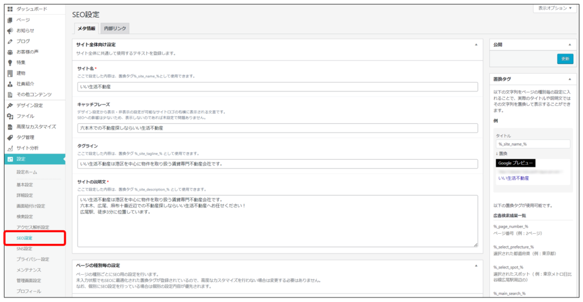Click the pencil icon beside ブログ

(x=10, y=41)
